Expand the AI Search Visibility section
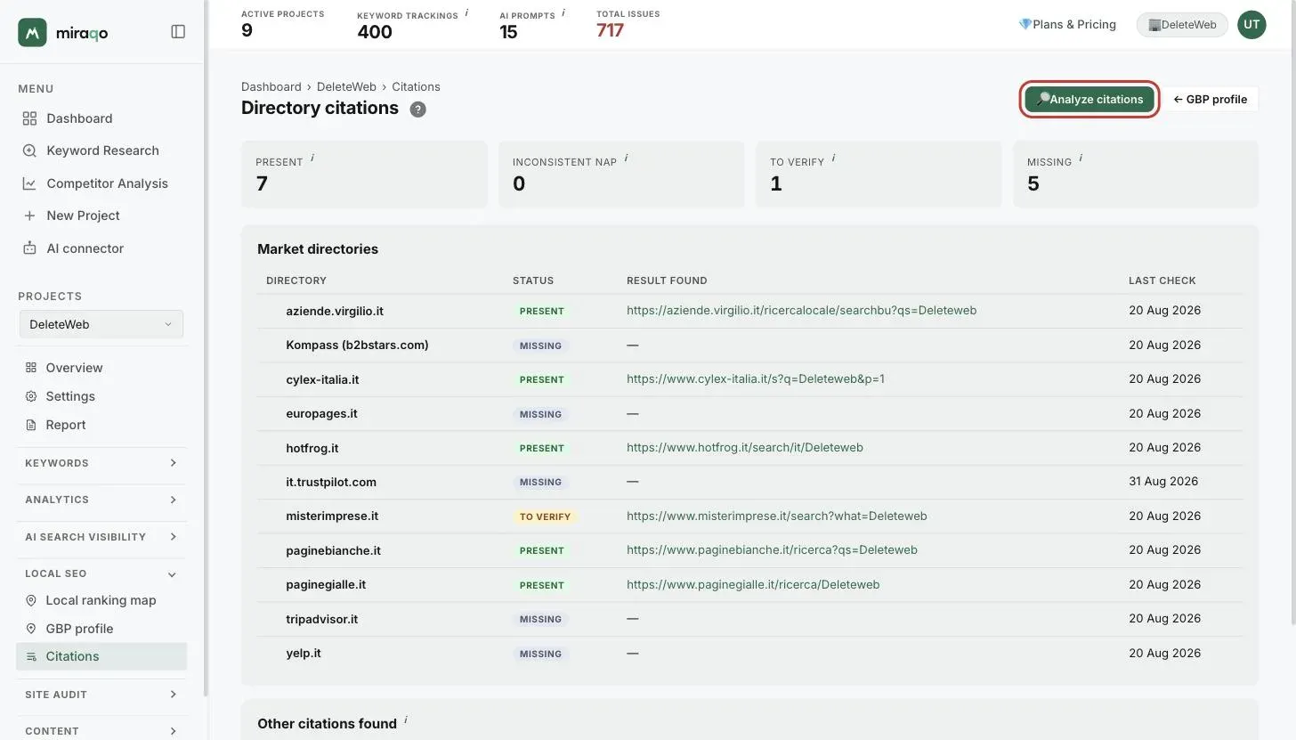The width and height of the screenshot is (1296, 740). coord(101,537)
